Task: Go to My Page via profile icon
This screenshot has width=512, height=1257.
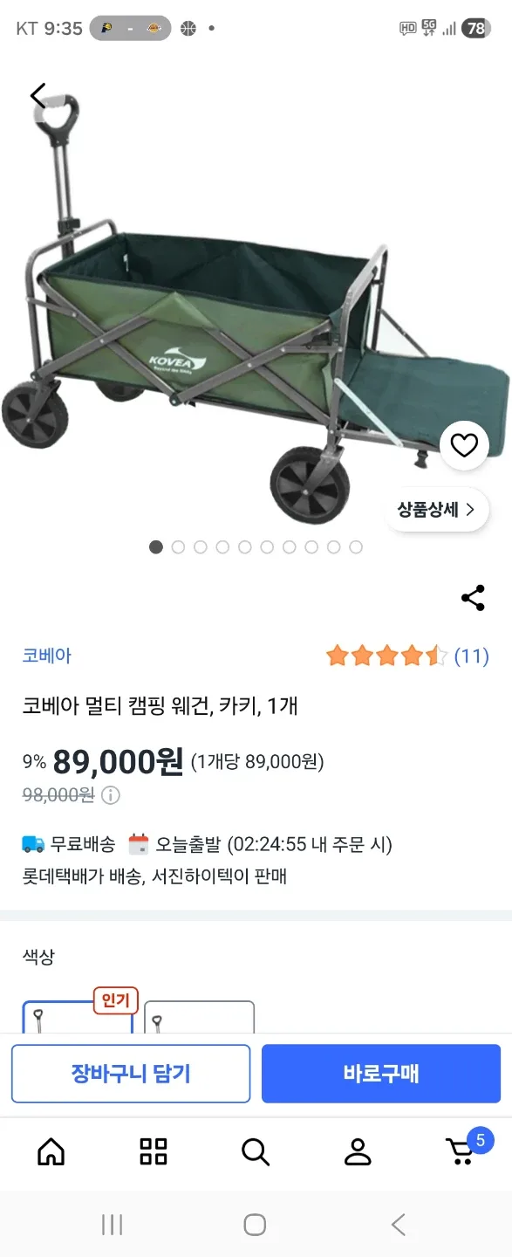Action: click(x=357, y=1152)
